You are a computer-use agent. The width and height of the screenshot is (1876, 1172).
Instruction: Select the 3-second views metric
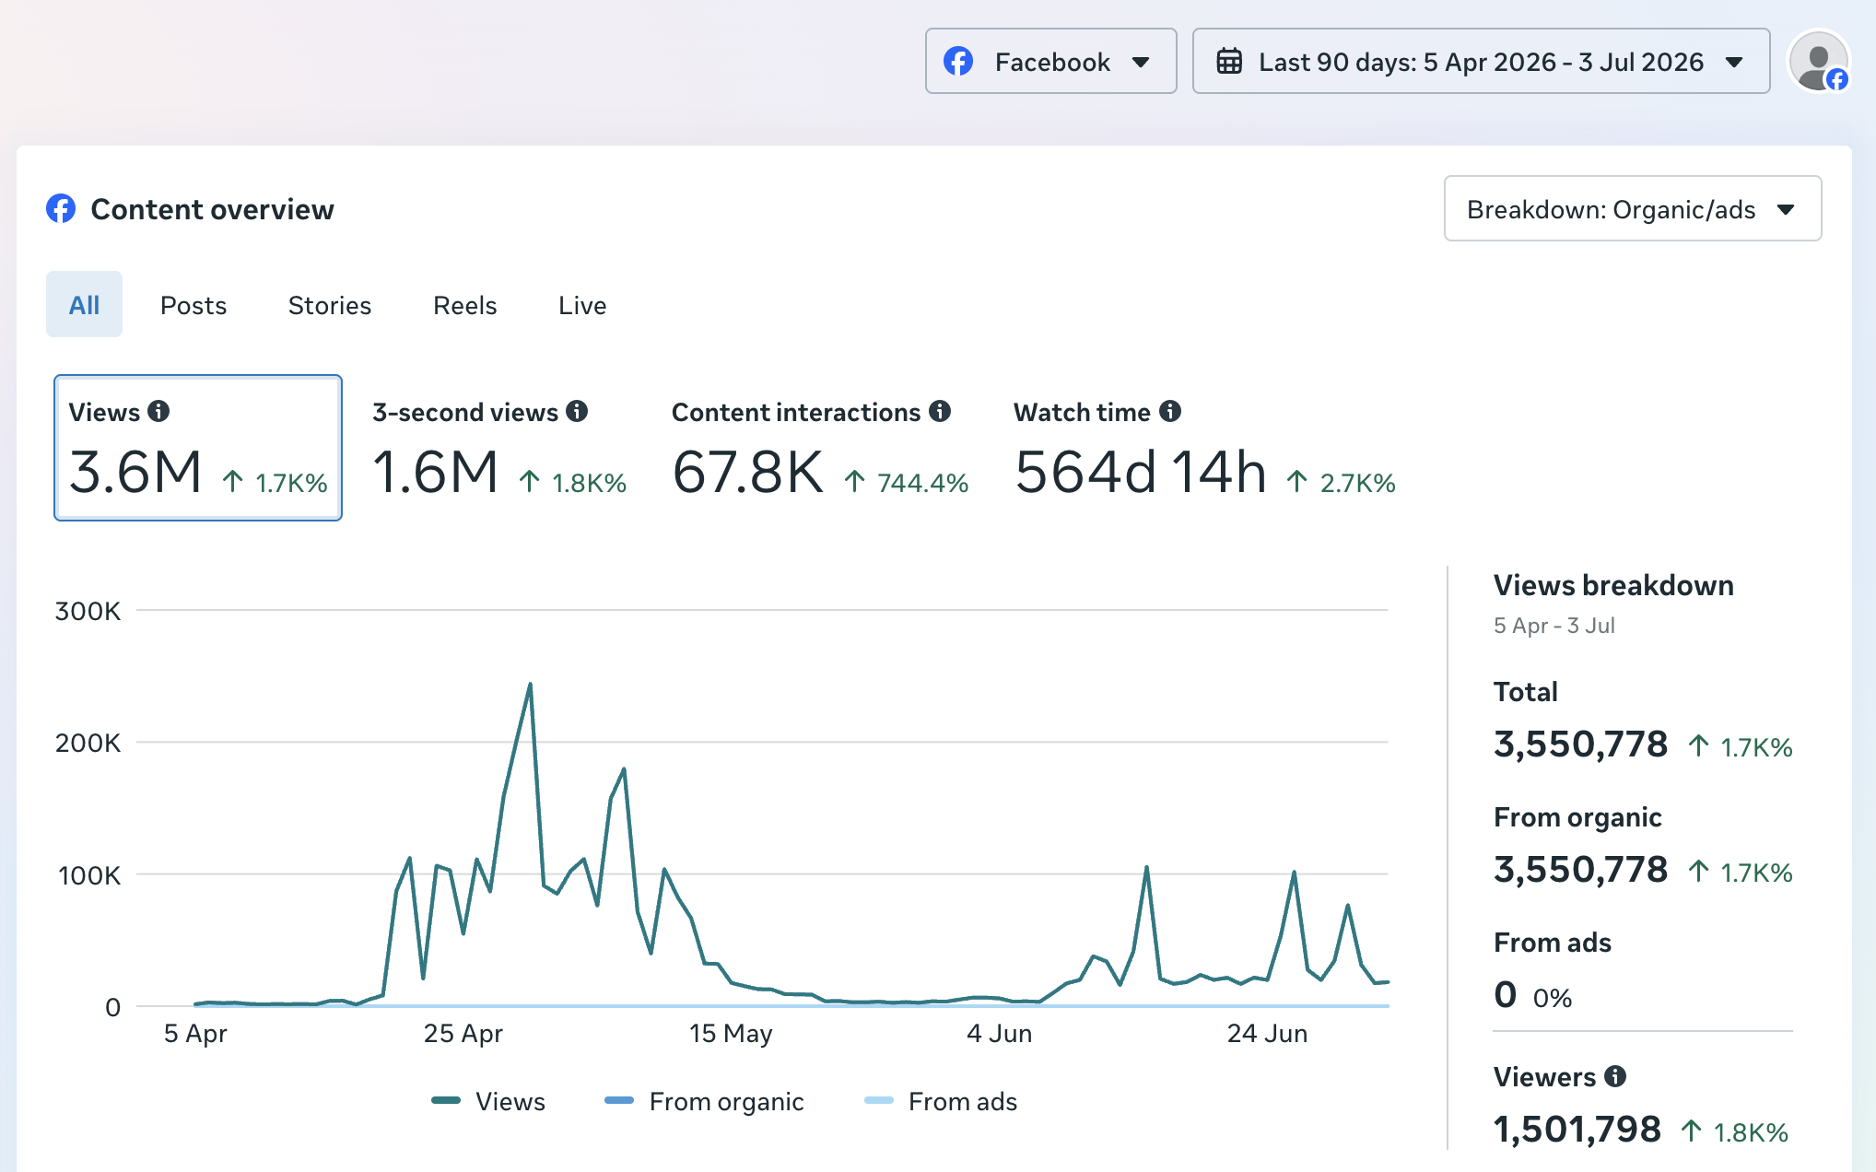click(x=499, y=448)
